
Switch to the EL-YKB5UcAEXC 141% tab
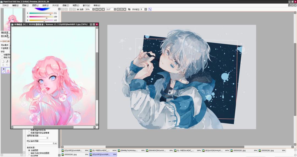pos(103,150)
